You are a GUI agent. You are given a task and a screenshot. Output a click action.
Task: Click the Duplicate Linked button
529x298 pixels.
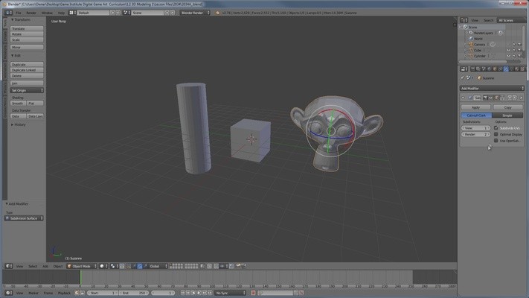click(x=27, y=70)
